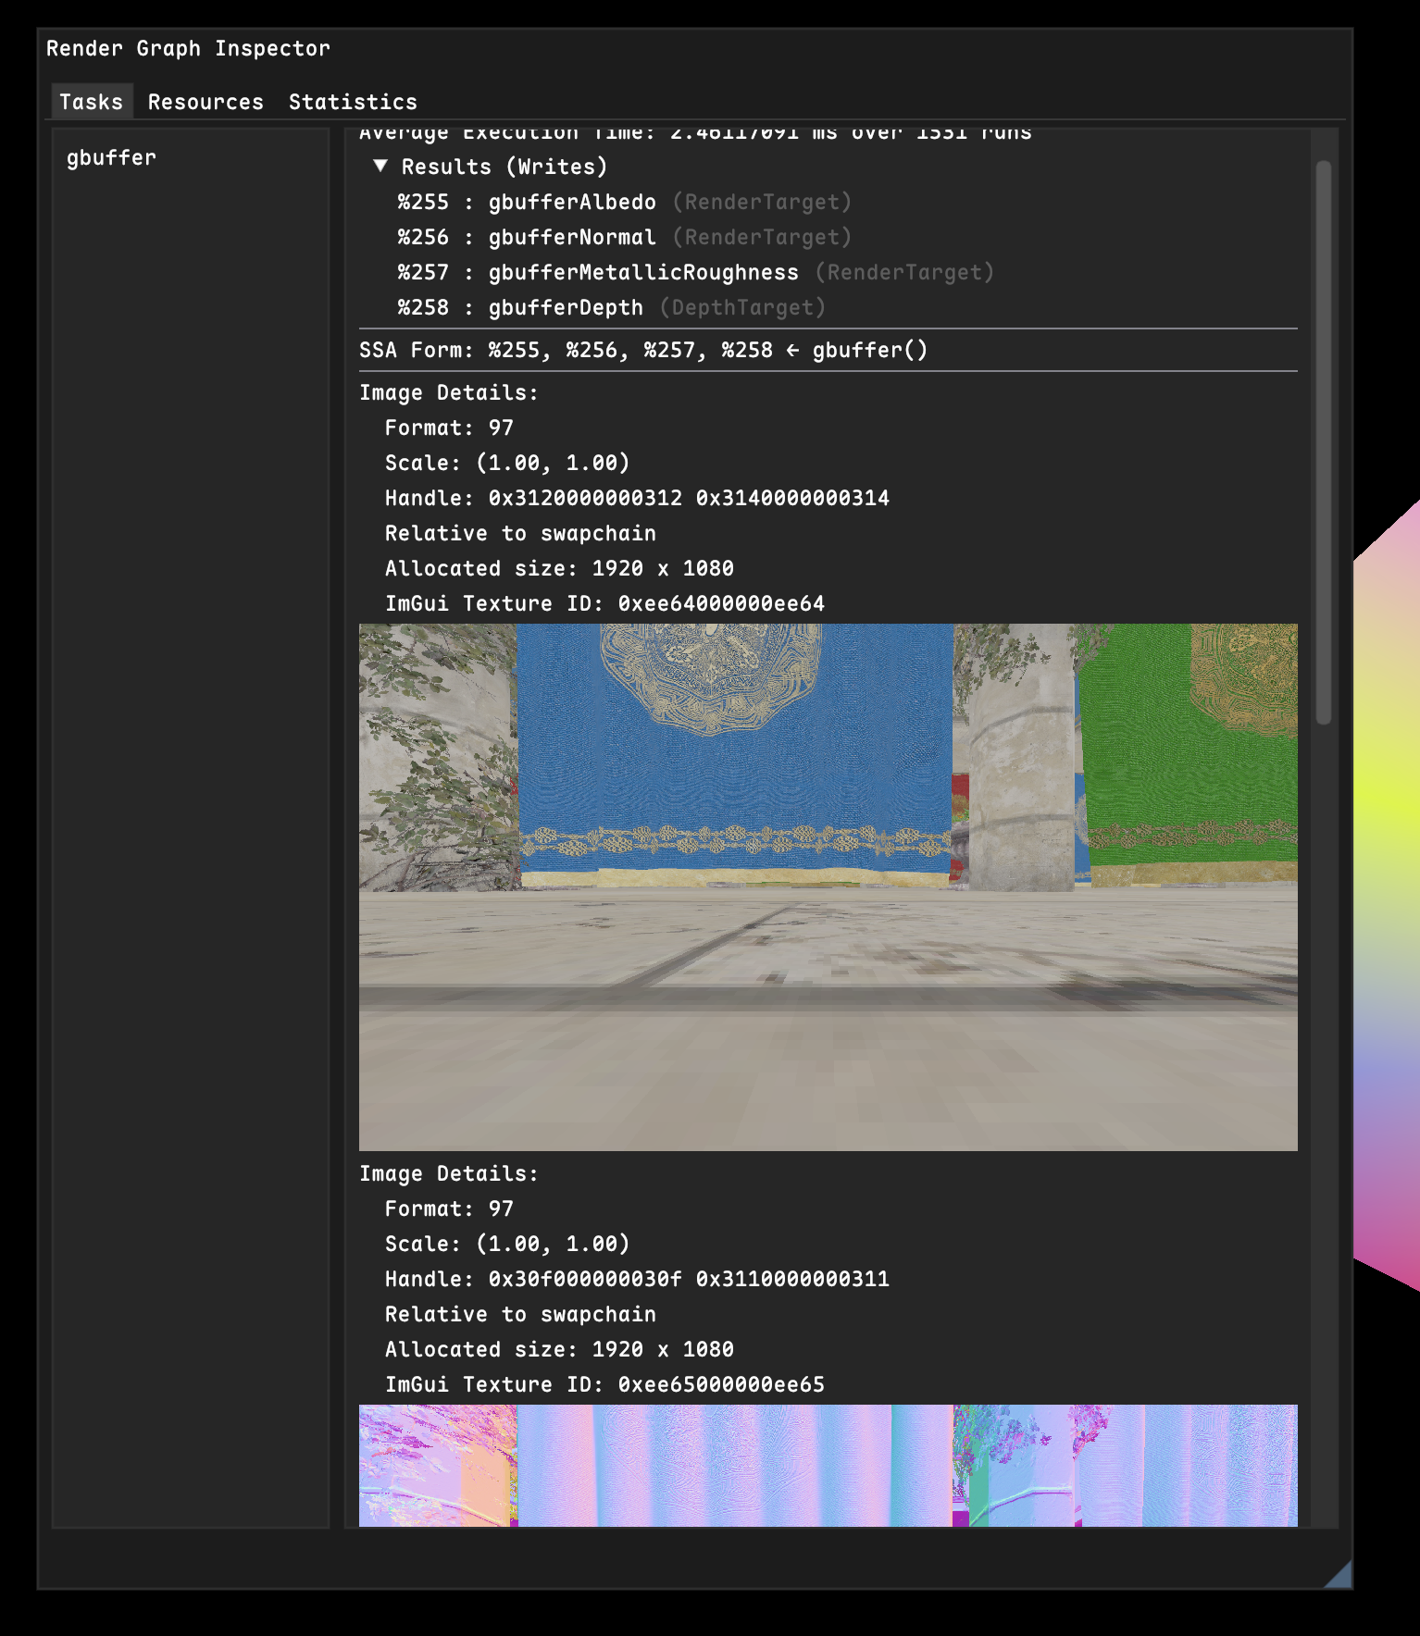Open the Resources tab
This screenshot has height=1636, width=1420.
[206, 102]
